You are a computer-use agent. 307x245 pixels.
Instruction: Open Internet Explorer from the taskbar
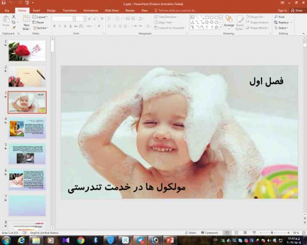coord(21,240)
